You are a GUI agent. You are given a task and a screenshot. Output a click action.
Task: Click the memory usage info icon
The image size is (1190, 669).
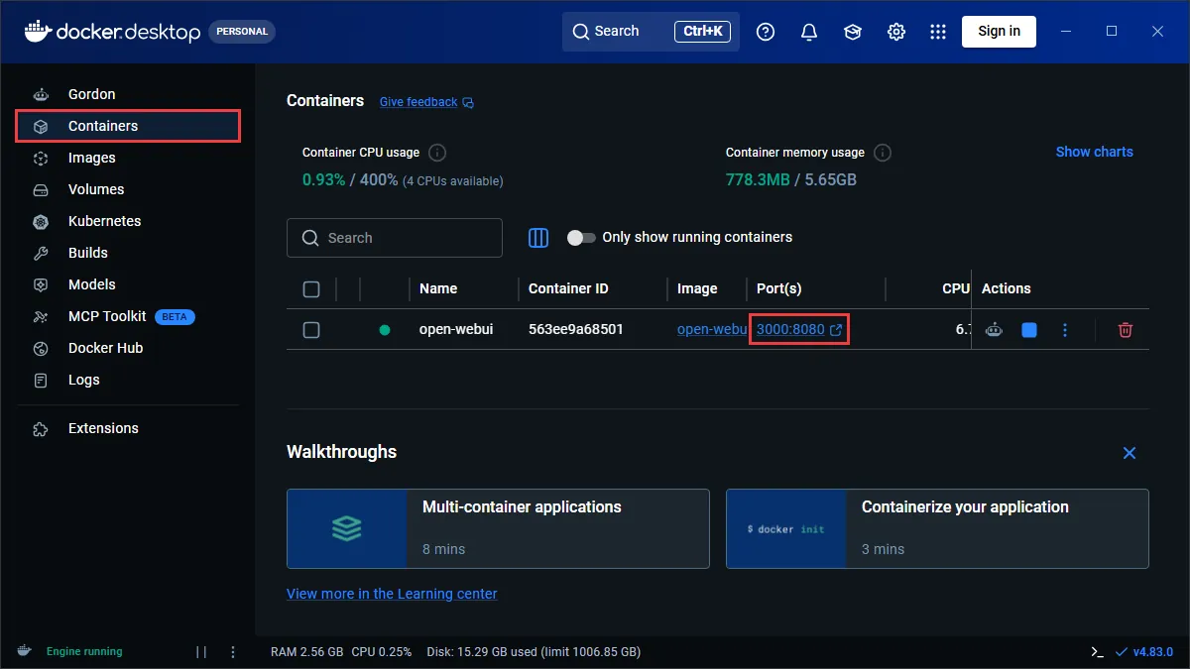[883, 153]
